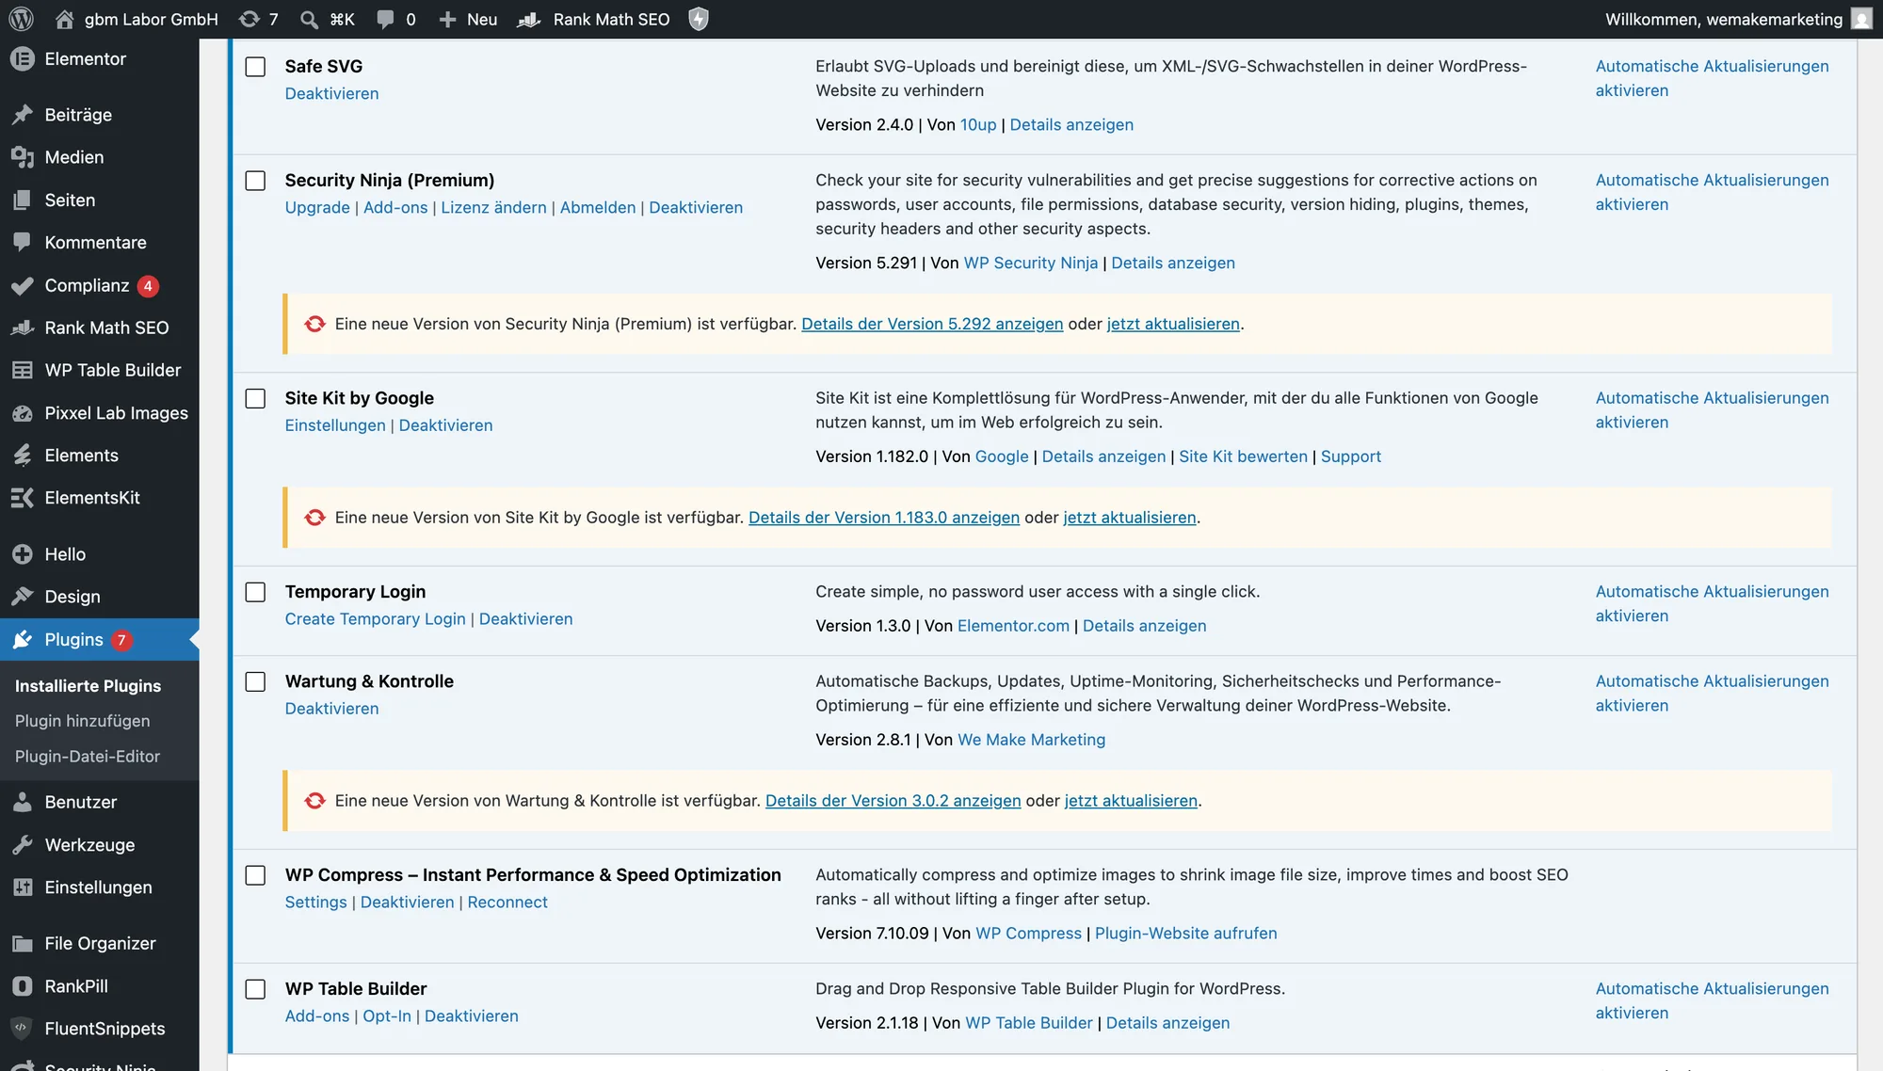Click the user avatar next to wemakemarketing
This screenshot has width=1883, height=1071.
click(x=1861, y=19)
